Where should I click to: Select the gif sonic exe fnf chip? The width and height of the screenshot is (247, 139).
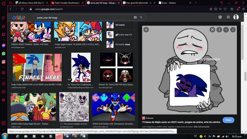120,35
